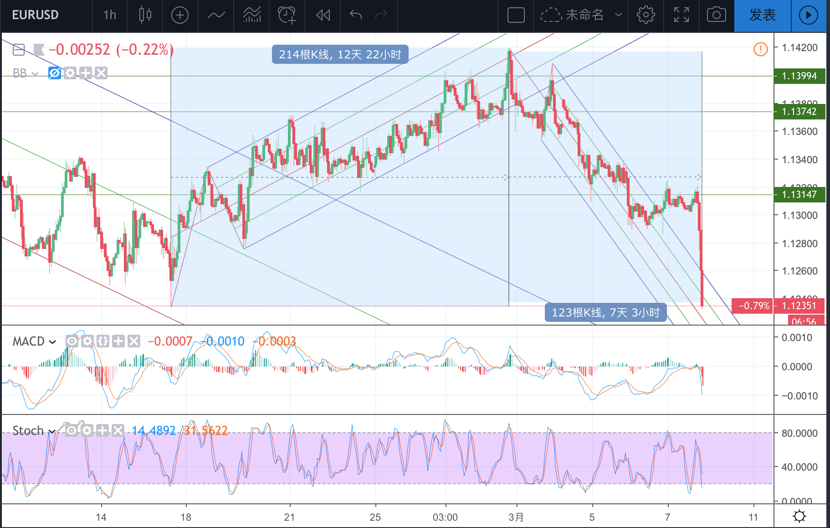The width and height of the screenshot is (830, 528).
Task: Click the bar replay rewind icon
Action: click(x=323, y=15)
